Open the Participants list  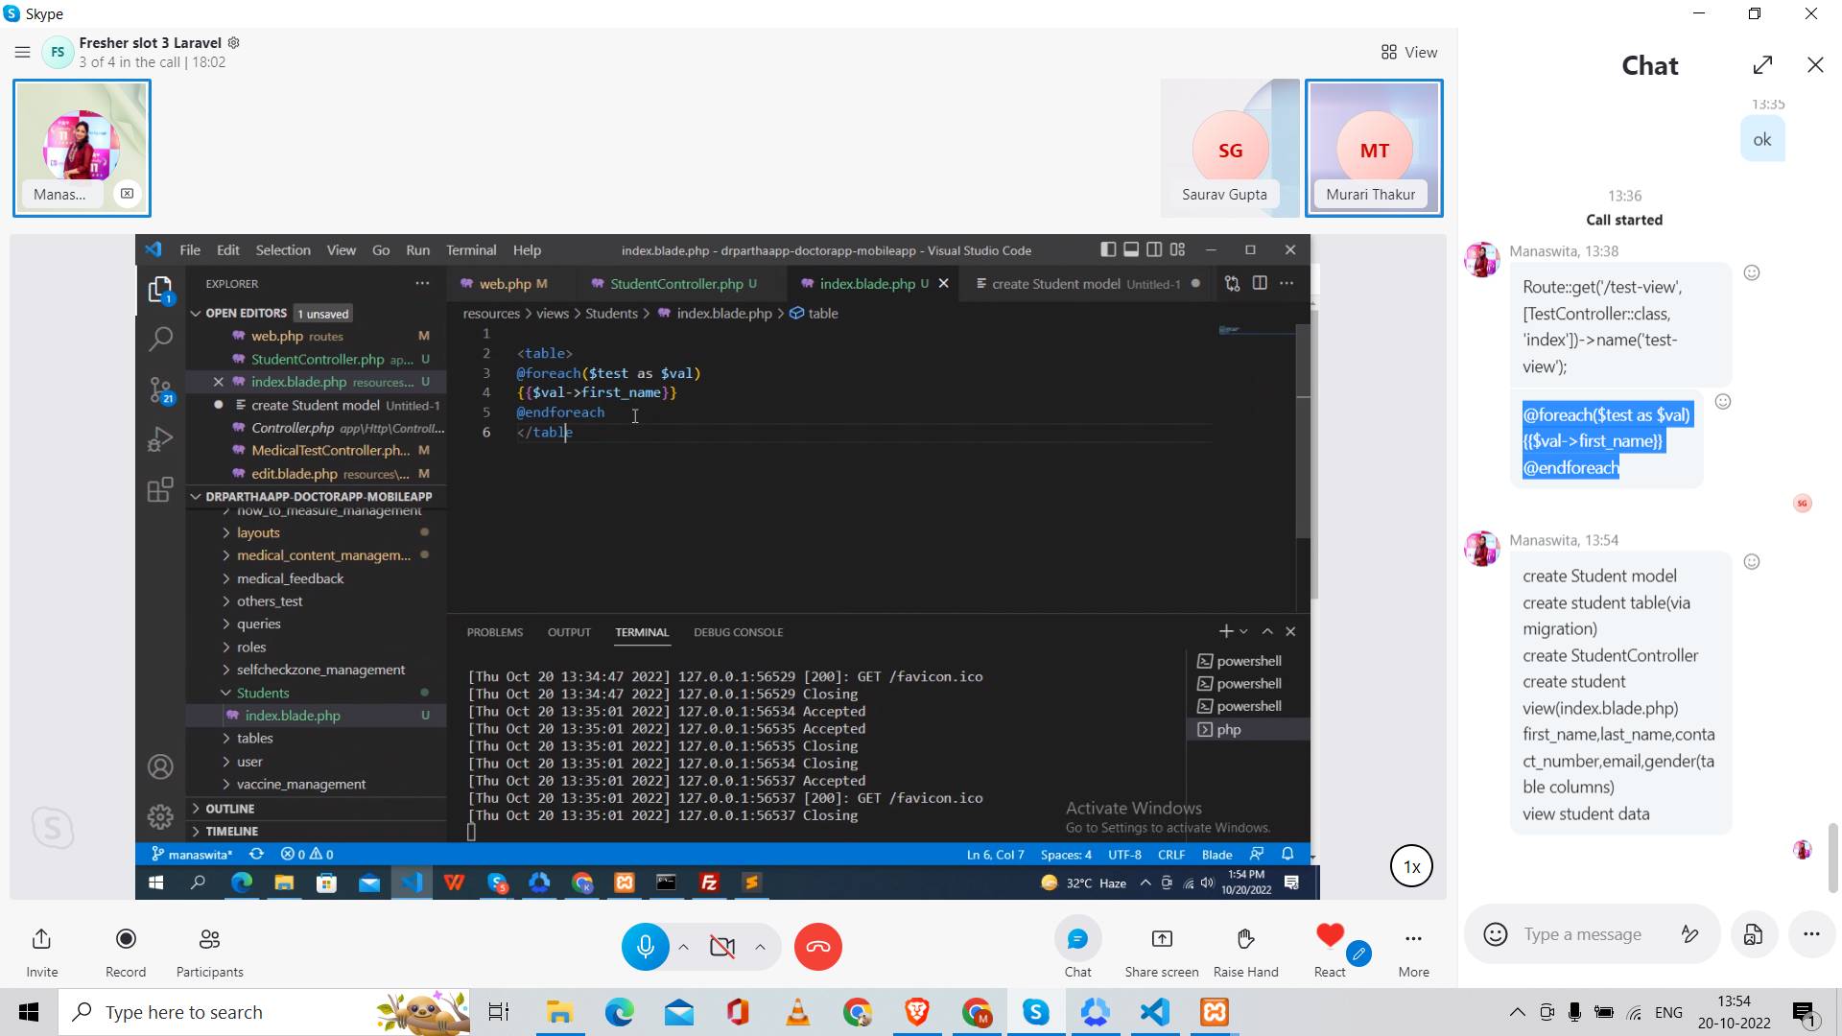click(x=209, y=948)
